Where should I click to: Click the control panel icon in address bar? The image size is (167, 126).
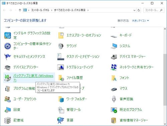tap(25, 10)
